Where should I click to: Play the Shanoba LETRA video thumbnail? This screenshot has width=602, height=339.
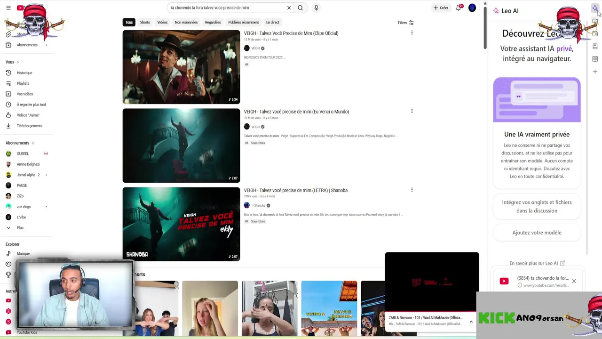tap(181, 224)
